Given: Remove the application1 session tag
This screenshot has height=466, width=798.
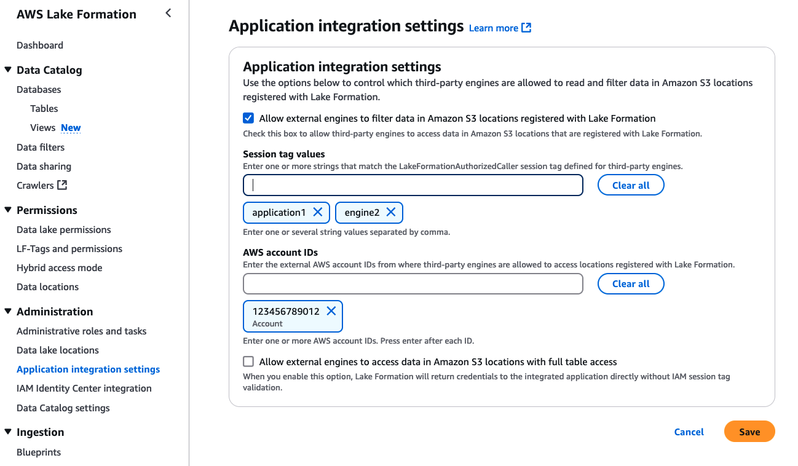Looking at the screenshot, I should coord(318,212).
